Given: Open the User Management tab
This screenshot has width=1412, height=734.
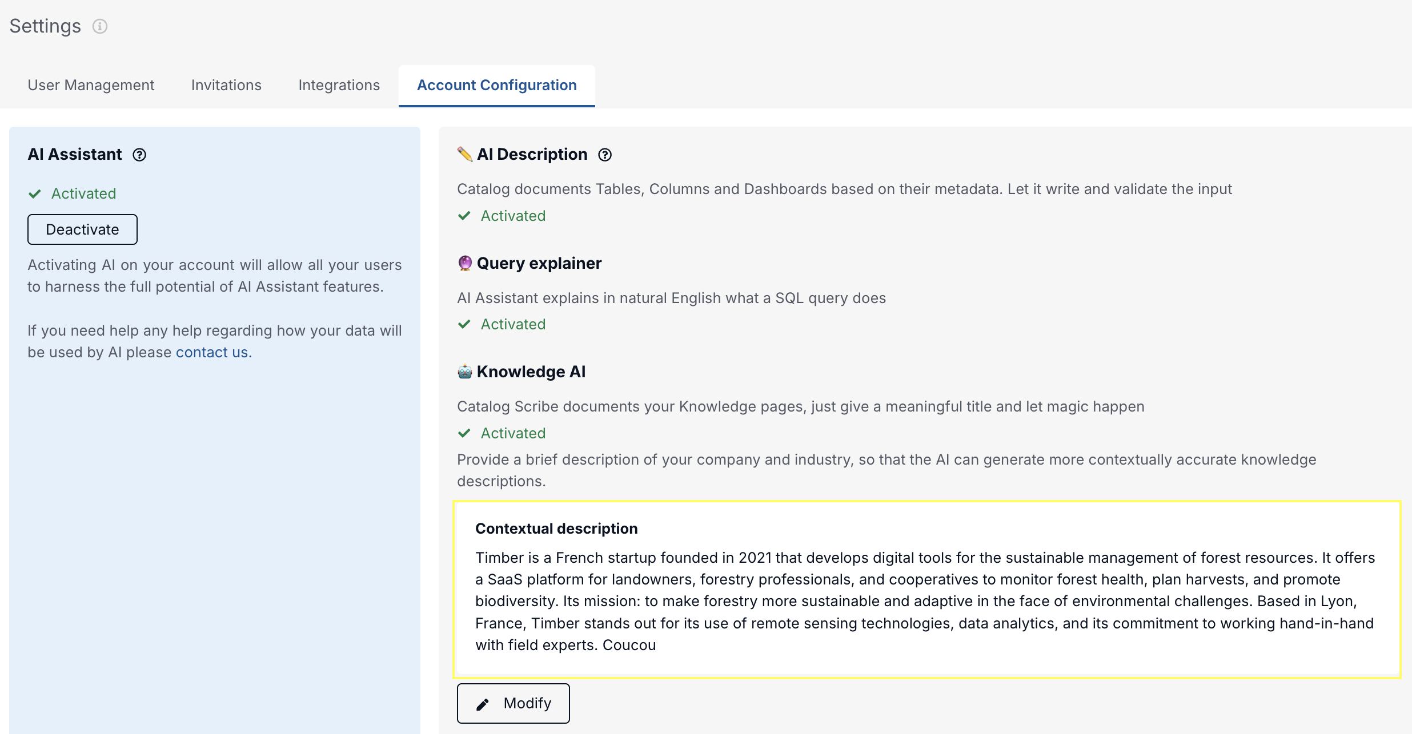Looking at the screenshot, I should point(91,85).
